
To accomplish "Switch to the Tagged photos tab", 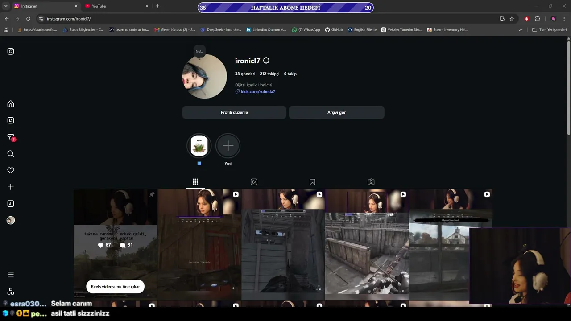I will coord(371,182).
